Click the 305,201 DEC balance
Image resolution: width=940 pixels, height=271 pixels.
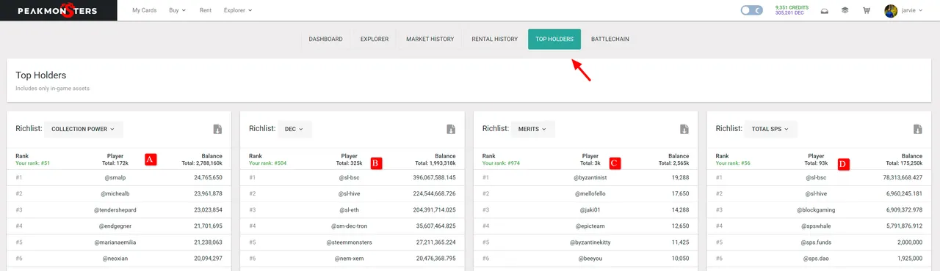click(789, 13)
